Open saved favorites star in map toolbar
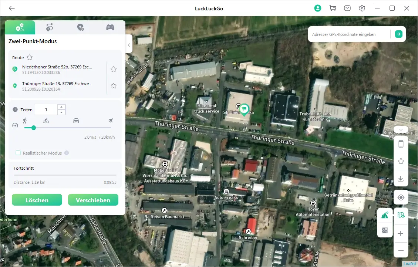This screenshot has height=267, width=418. 401,161
